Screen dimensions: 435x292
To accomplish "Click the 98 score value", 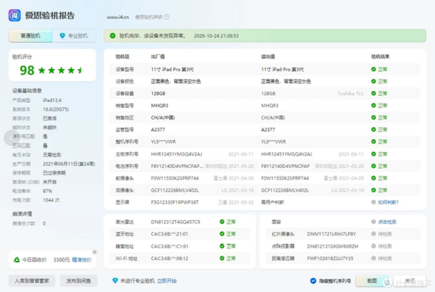I will coord(27,70).
